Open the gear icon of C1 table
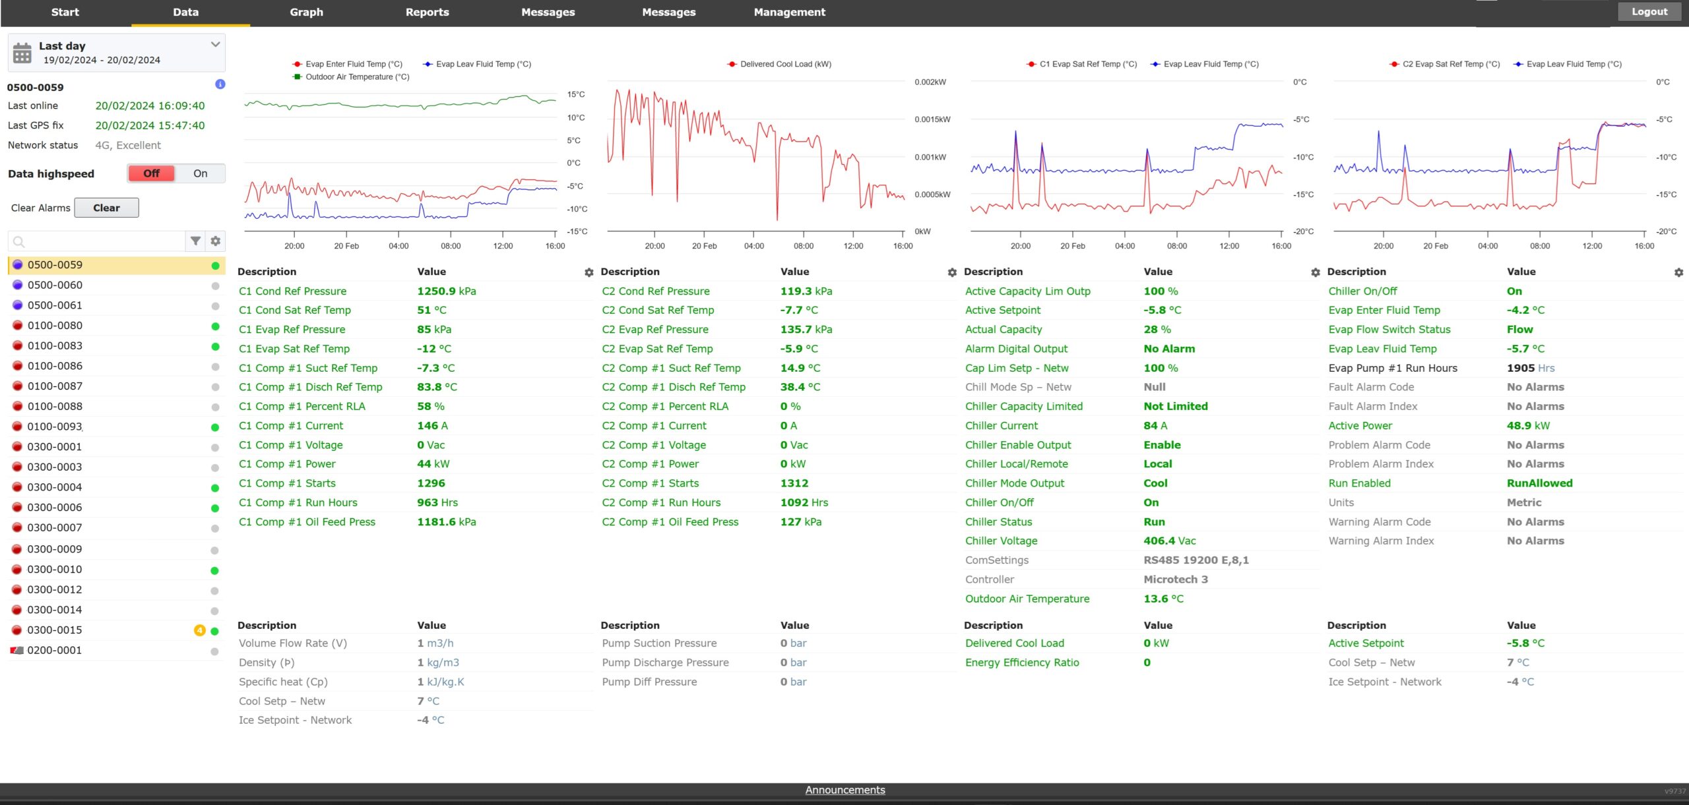Screen dimensions: 1689x805 click(x=589, y=272)
